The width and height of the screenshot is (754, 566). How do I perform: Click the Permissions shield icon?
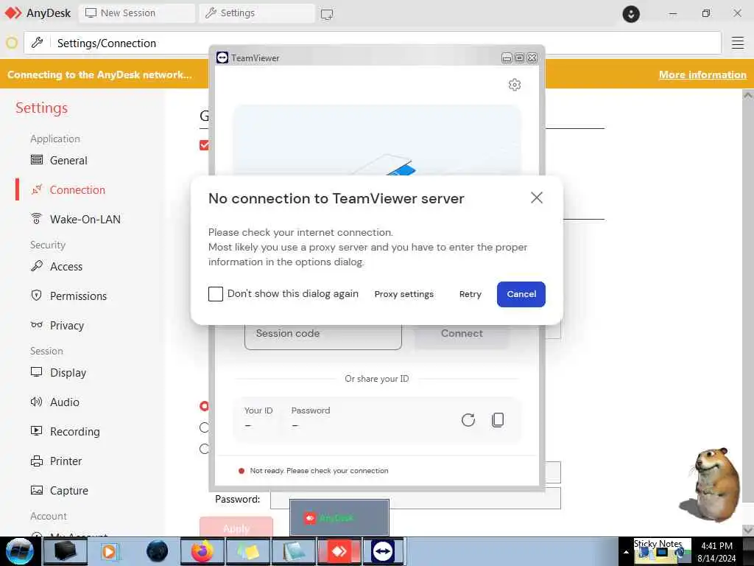coord(37,296)
